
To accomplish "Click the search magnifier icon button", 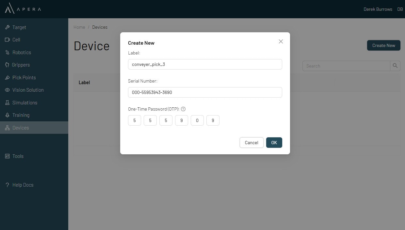I will click(395, 66).
